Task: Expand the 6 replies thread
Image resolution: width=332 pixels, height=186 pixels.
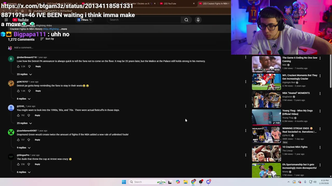Action: [24, 172]
